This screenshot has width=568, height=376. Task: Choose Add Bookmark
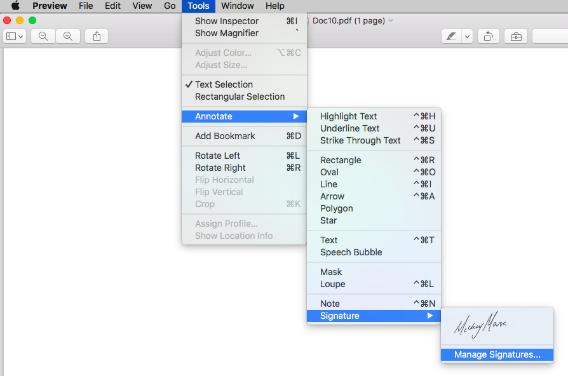pyautogui.click(x=244, y=136)
